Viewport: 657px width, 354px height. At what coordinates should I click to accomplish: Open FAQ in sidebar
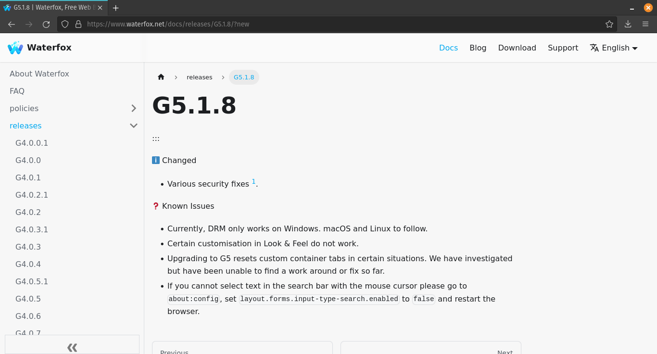[x=17, y=91]
